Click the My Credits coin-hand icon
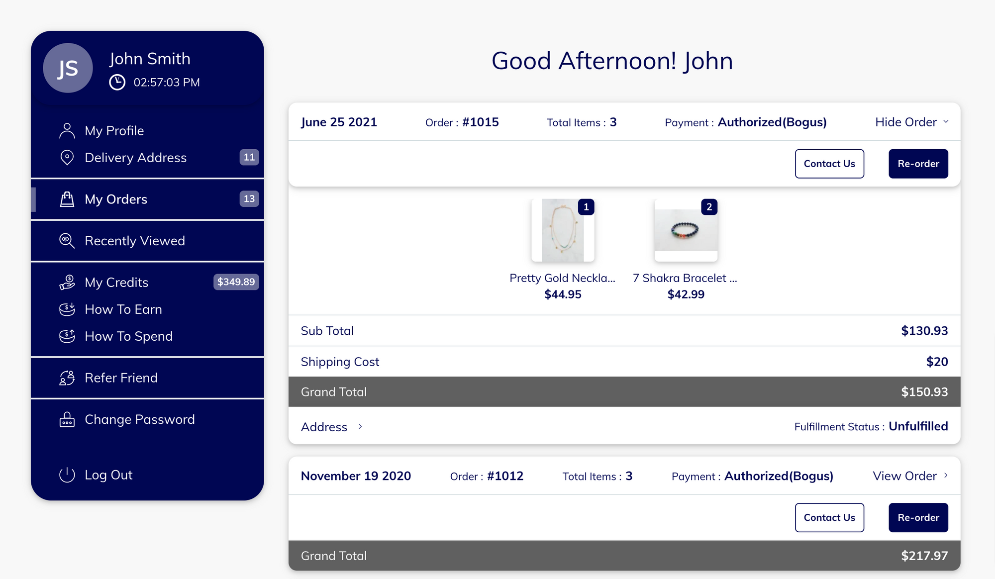 pyautogui.click(x=67, y=283)
